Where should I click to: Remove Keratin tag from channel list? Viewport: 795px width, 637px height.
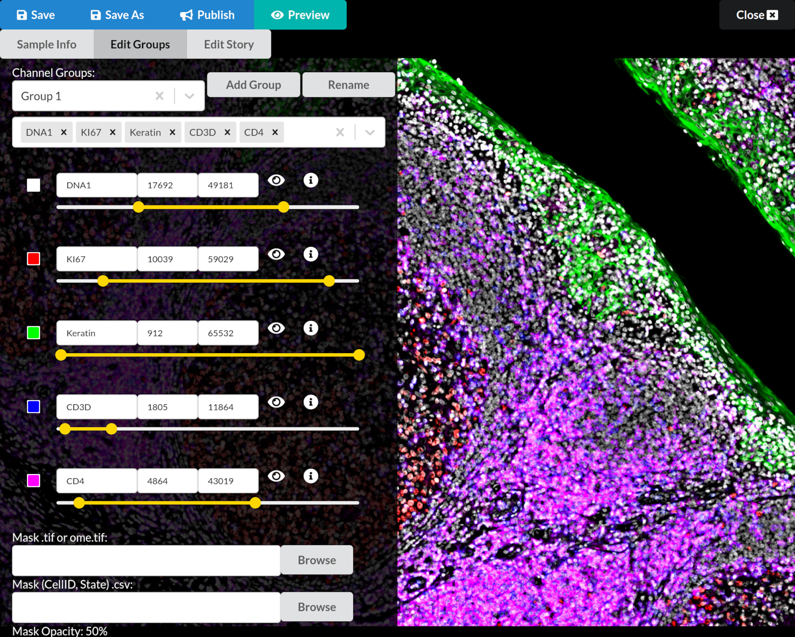[172, 132]
